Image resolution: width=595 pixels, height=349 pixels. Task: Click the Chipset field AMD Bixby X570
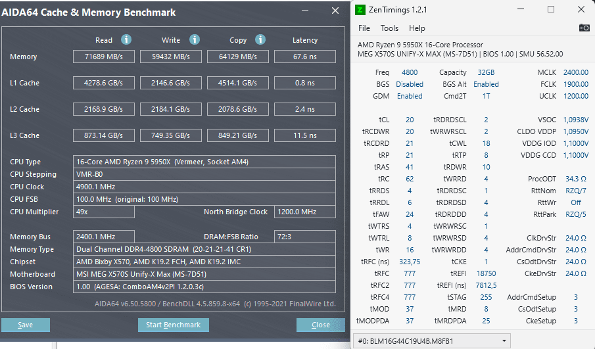(204, 262)
